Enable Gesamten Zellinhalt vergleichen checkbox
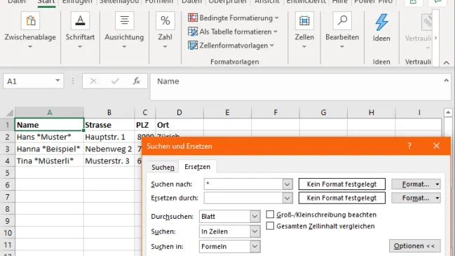 coord(270,226)
